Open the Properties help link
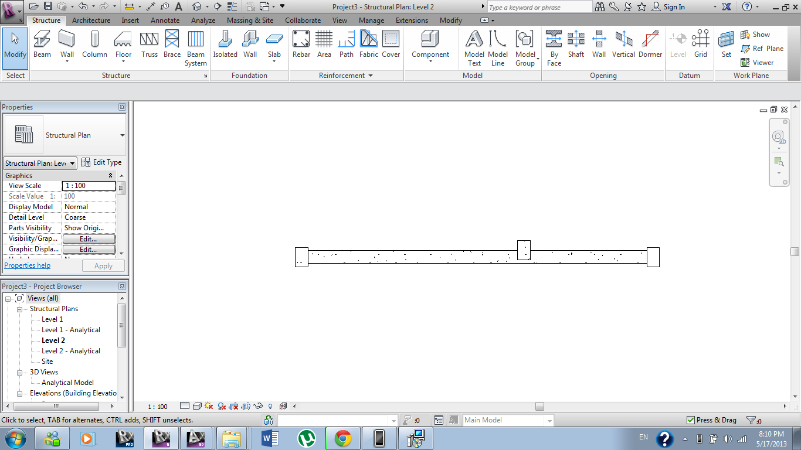The image size is (801, 450). (x=27, y=265)
